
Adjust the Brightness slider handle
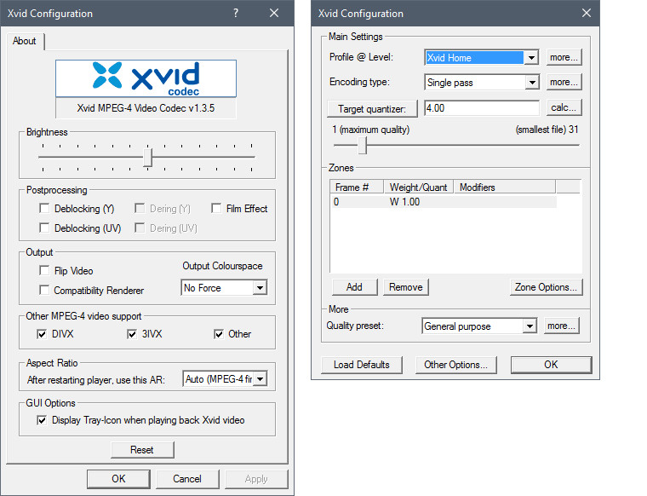click(x=148, y=158)
